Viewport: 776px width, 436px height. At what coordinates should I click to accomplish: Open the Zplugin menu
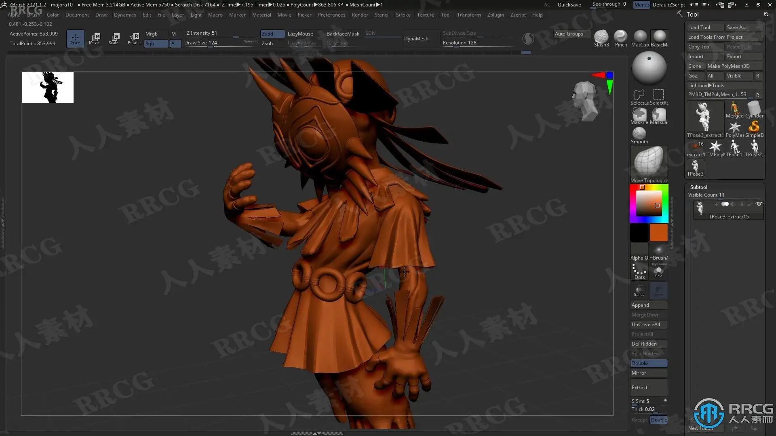[495, 15]
